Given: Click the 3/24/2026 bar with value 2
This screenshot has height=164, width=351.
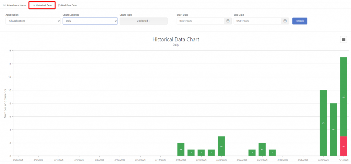Looking at the screenshot, I should tap(262, 149).
